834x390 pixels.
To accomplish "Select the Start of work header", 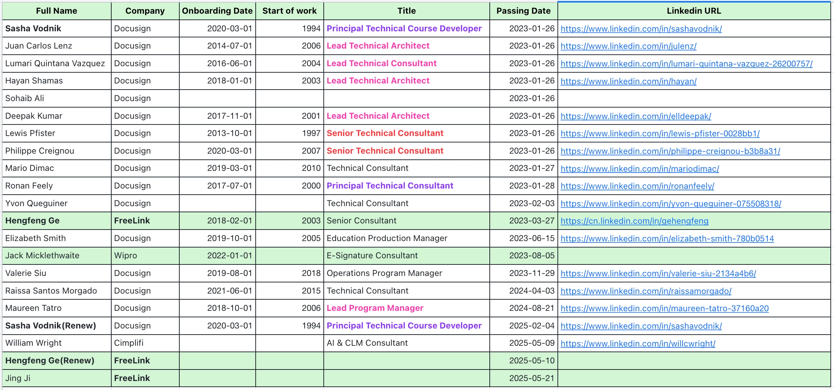I will [x=290, y=11].
